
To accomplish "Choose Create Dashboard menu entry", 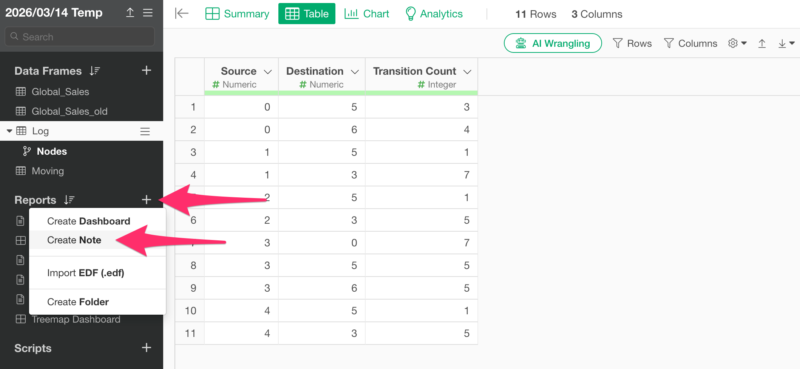I will 88,221.
